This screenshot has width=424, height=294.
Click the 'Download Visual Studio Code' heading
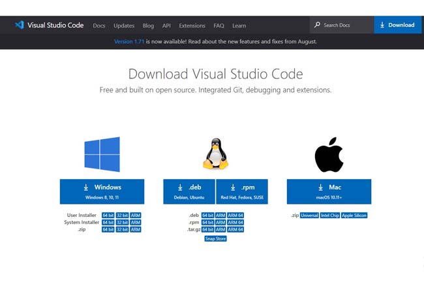(x=215, y=74)
